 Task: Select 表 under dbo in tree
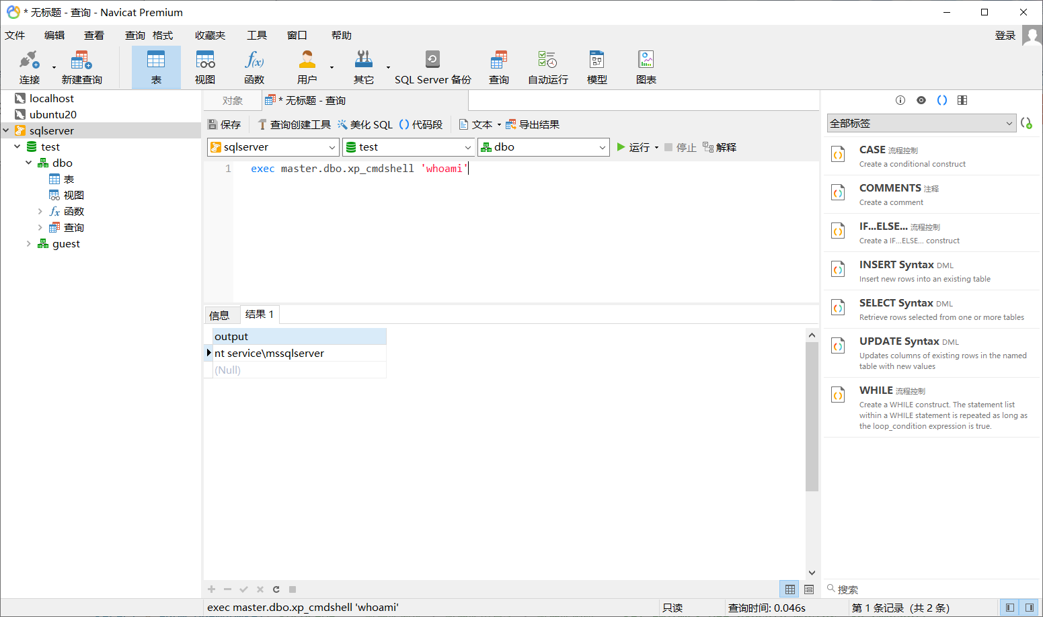tap(69, 179)
